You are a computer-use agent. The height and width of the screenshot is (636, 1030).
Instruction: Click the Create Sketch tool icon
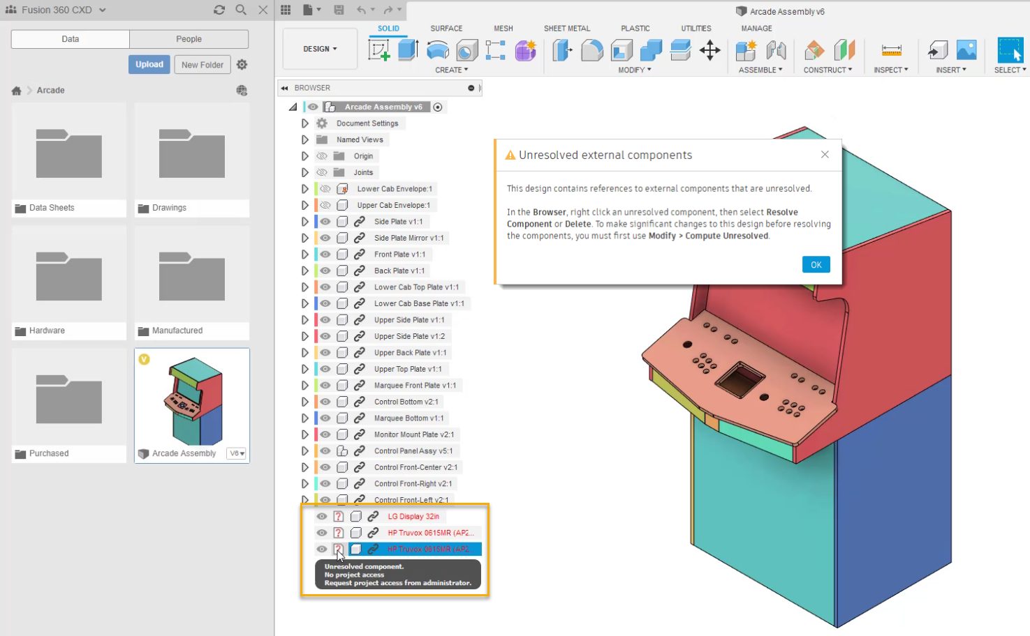click(x=378, y=50)
